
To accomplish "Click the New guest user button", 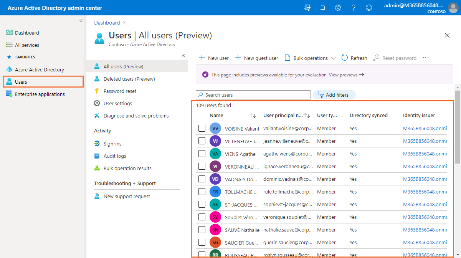I will point(256,58).
